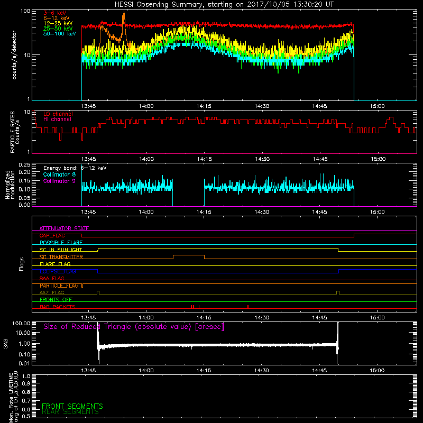Click '15:00' time label under the SAS panel
Viewport: 423px width, 423px height.
point(377,371)
